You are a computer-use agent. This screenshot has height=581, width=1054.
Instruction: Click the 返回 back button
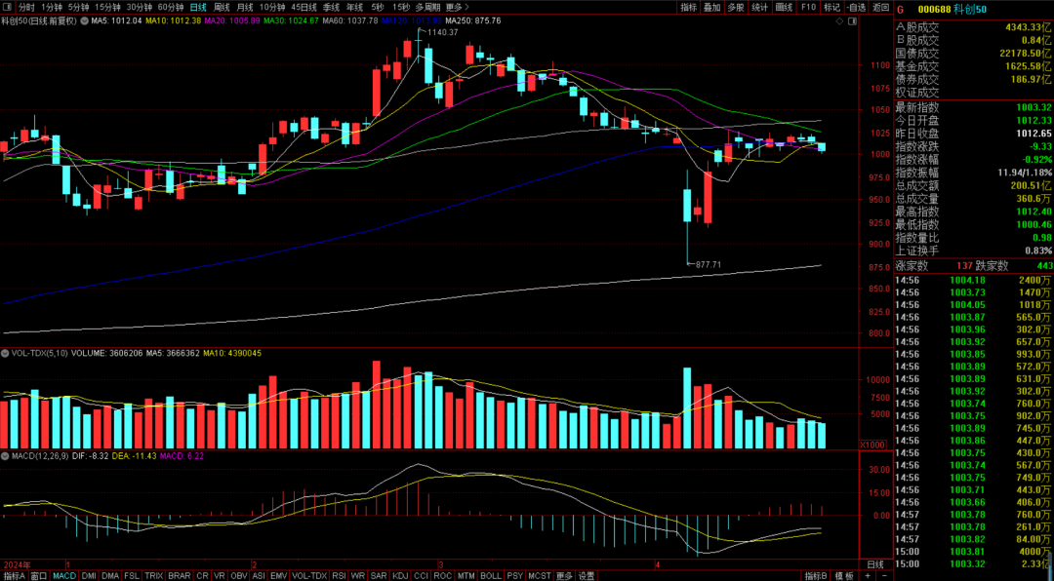pyautogui.click(x=880, y=7)
